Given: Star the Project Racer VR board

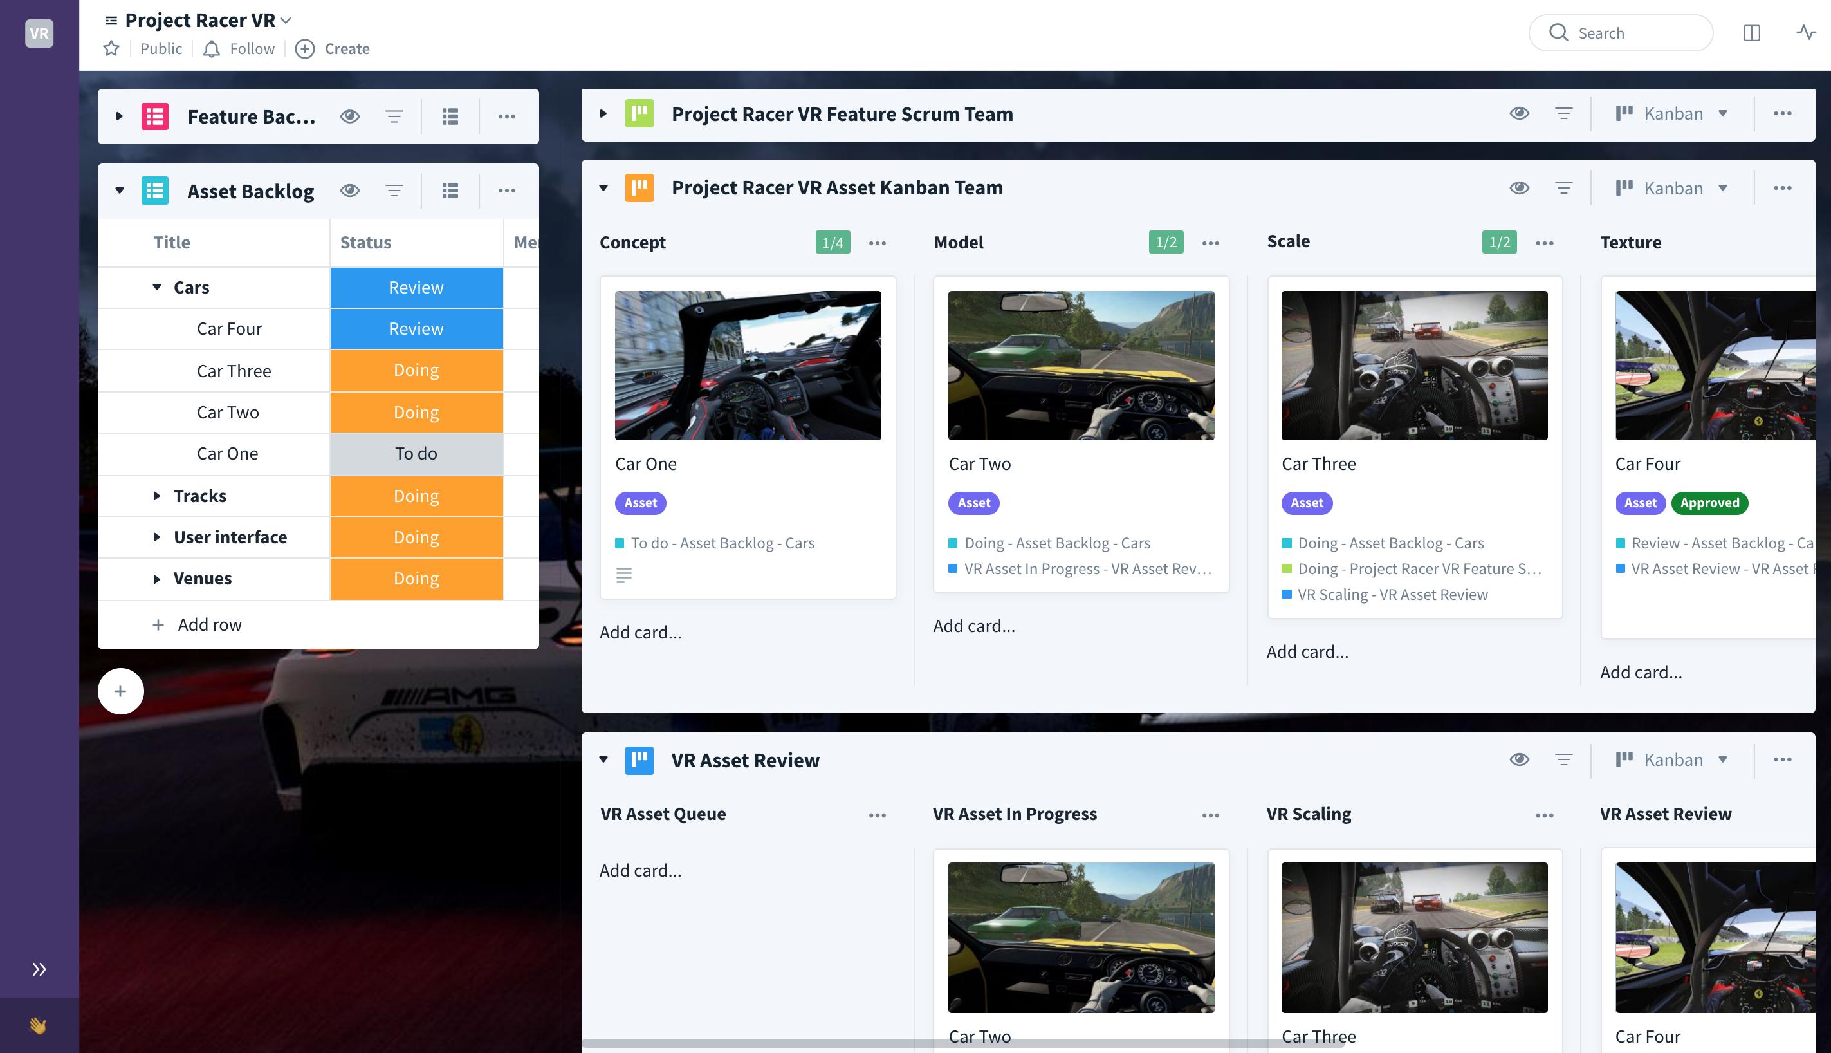Looking at the screenshot, I should [x=111, y=48].
